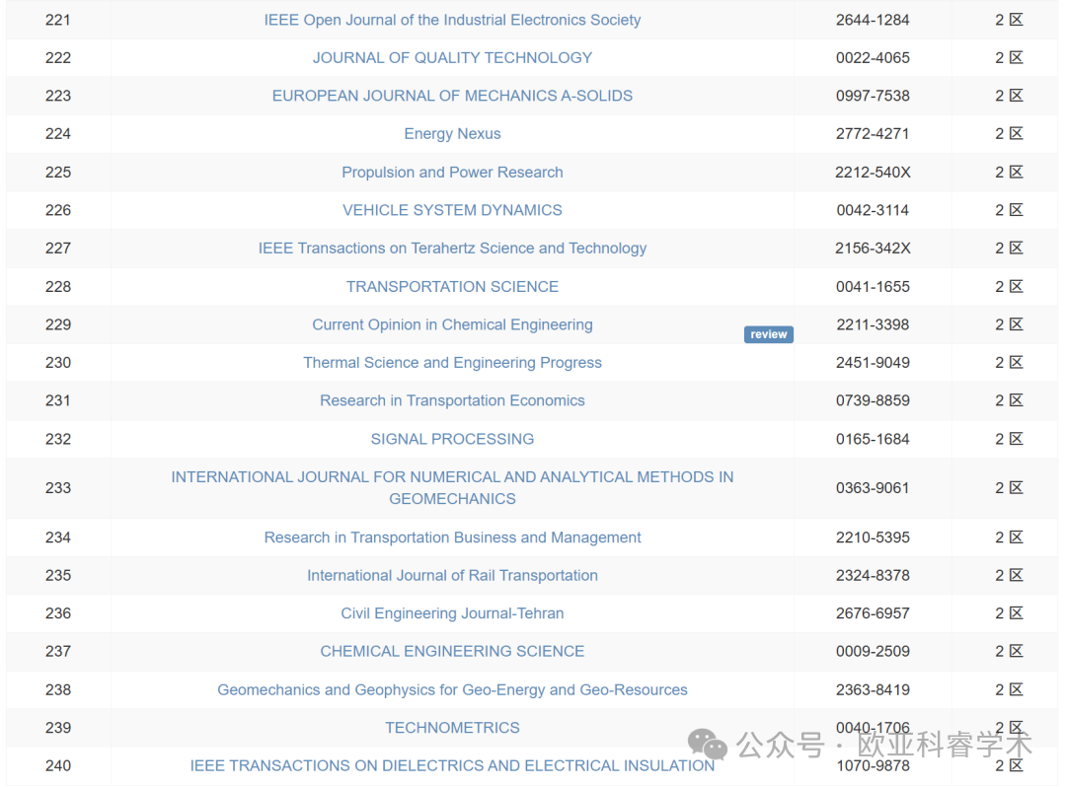
Task: Open Thermal Science and Engineering Progress link
Action: [452, 363]
